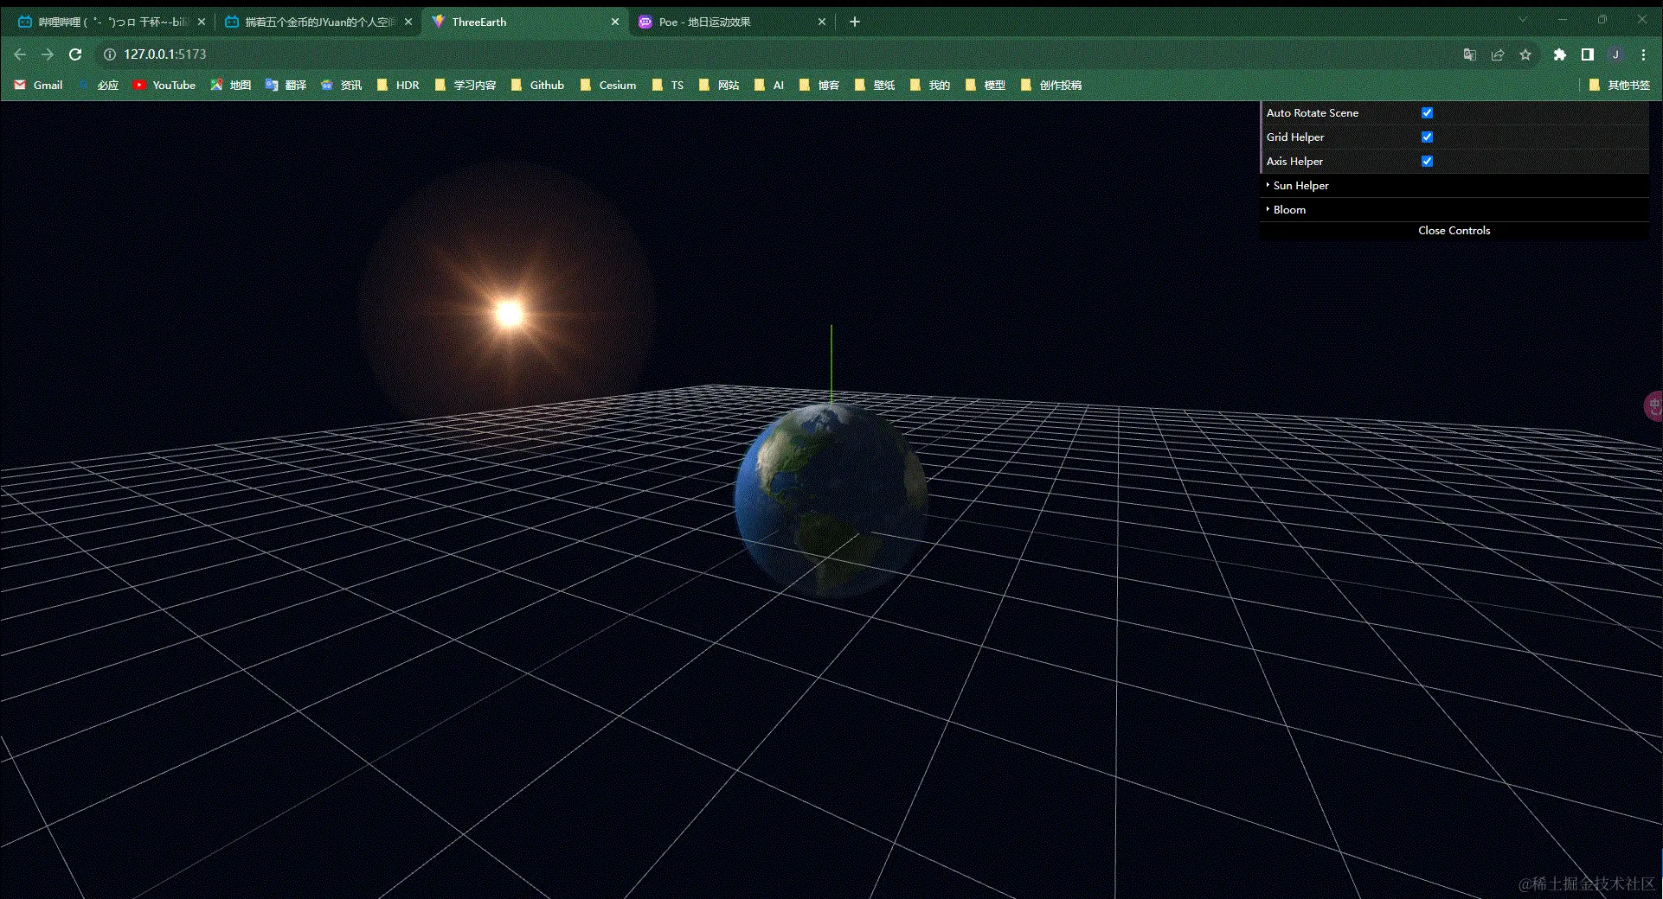Bookmark this page with star icon
This screenshot has width=1663, height=899.
[x=1525, y=54]
